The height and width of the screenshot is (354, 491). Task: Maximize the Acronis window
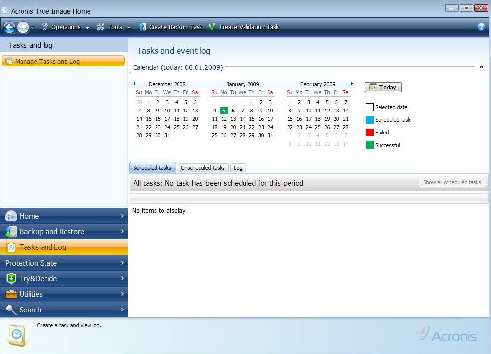click(x=466, y=8)
